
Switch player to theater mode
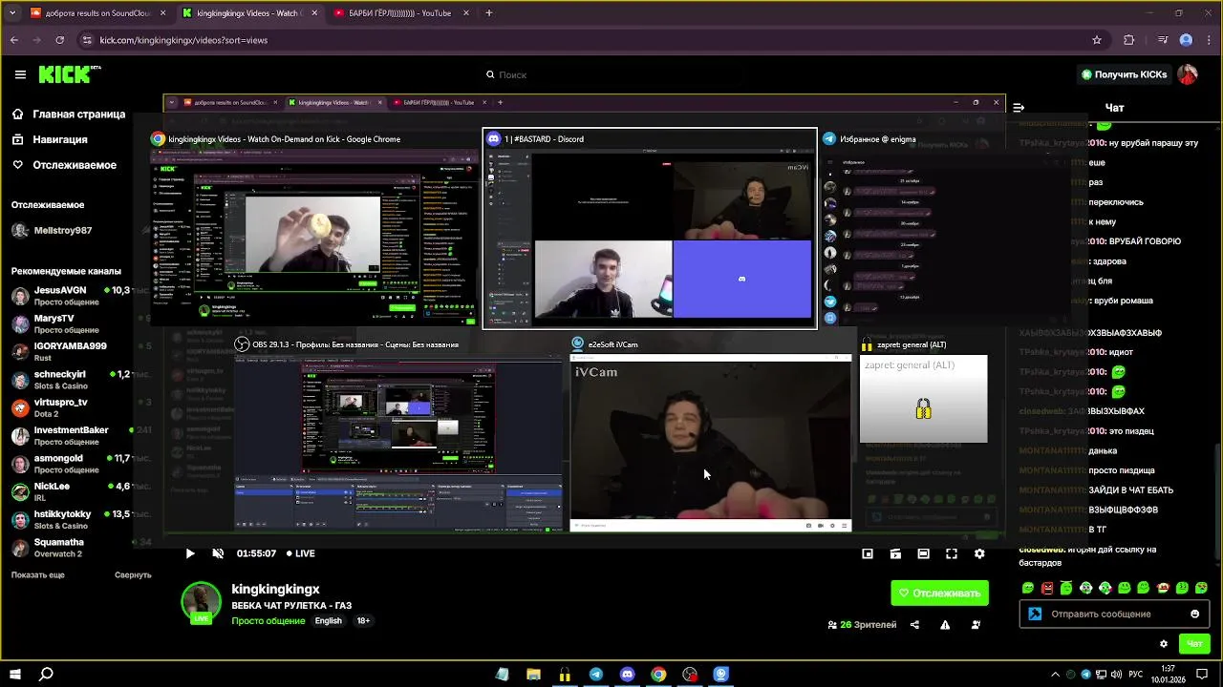coord(923,553)
